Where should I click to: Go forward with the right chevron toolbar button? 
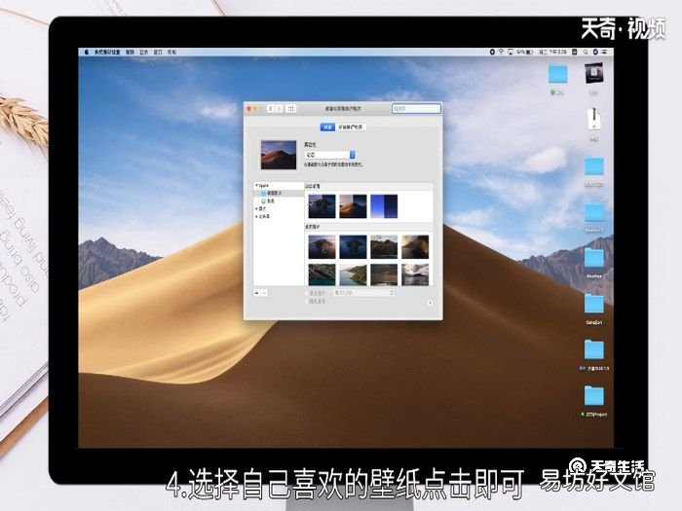click(x=280, y=109)
